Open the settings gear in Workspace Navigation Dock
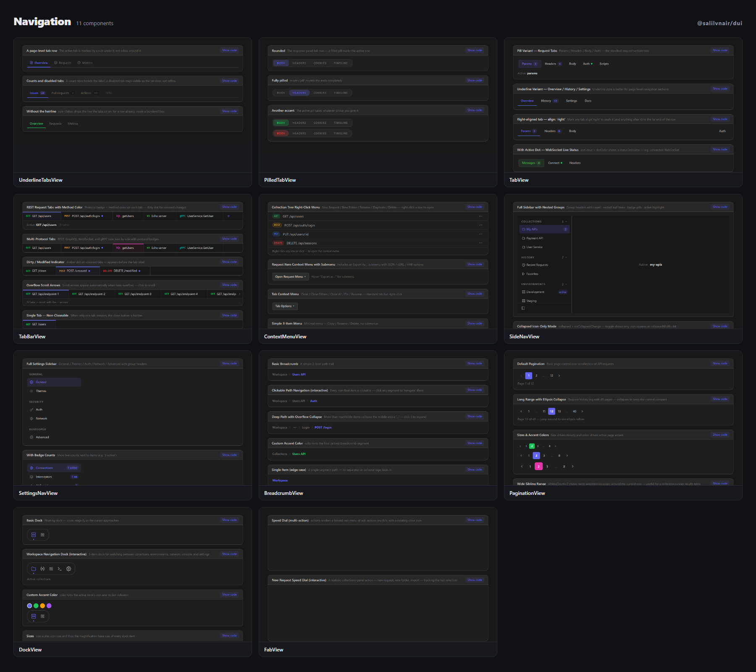The height and width of the screenshot is (672, 756). click(x=69, y=569)
